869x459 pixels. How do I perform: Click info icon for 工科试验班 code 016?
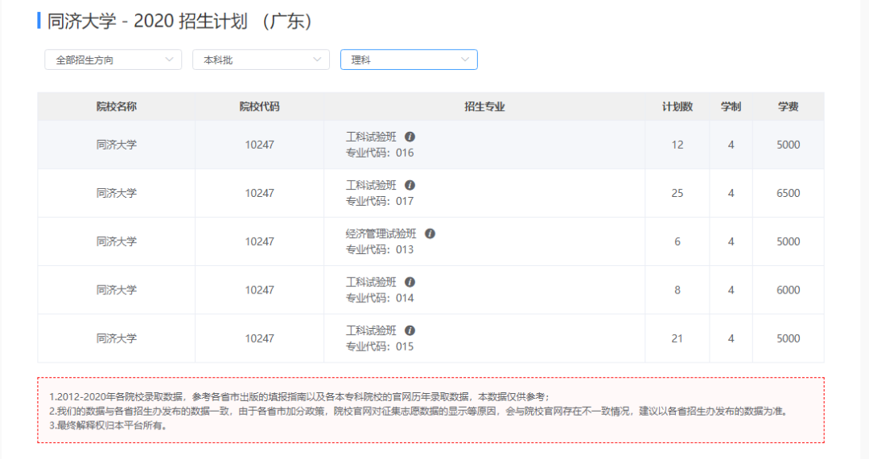[x=410, y=137]
